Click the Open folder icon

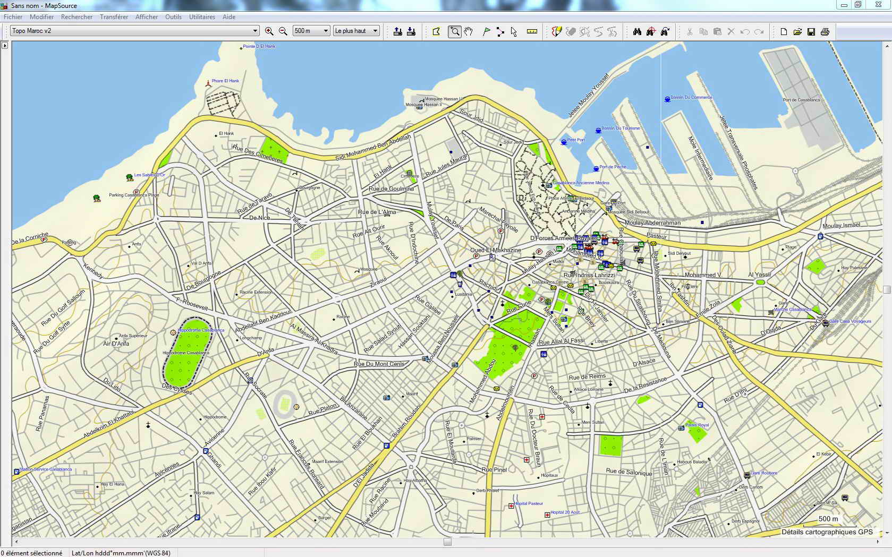click(797, 31)
